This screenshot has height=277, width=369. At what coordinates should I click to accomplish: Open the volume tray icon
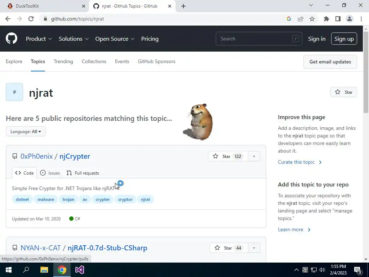tap(322, 270)
